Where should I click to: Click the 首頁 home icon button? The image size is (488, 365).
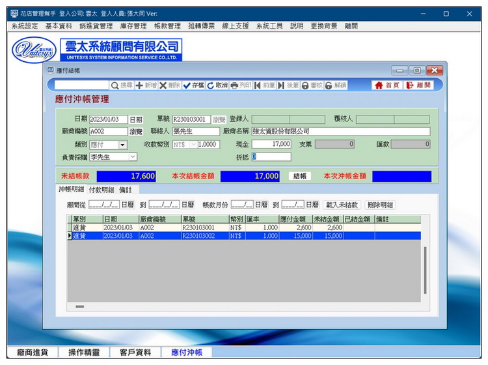point(386,85)
